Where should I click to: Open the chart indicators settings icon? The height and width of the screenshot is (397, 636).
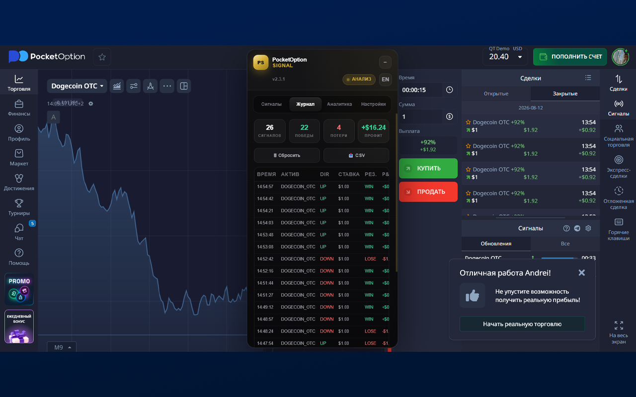(x=134, y=86)
